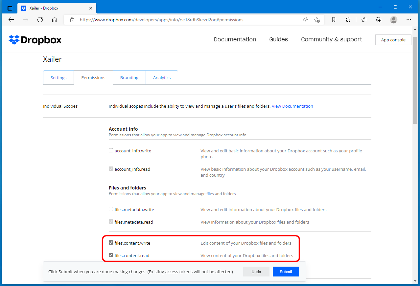
Task: Open the Documentation menu
Action: (235, 39)
